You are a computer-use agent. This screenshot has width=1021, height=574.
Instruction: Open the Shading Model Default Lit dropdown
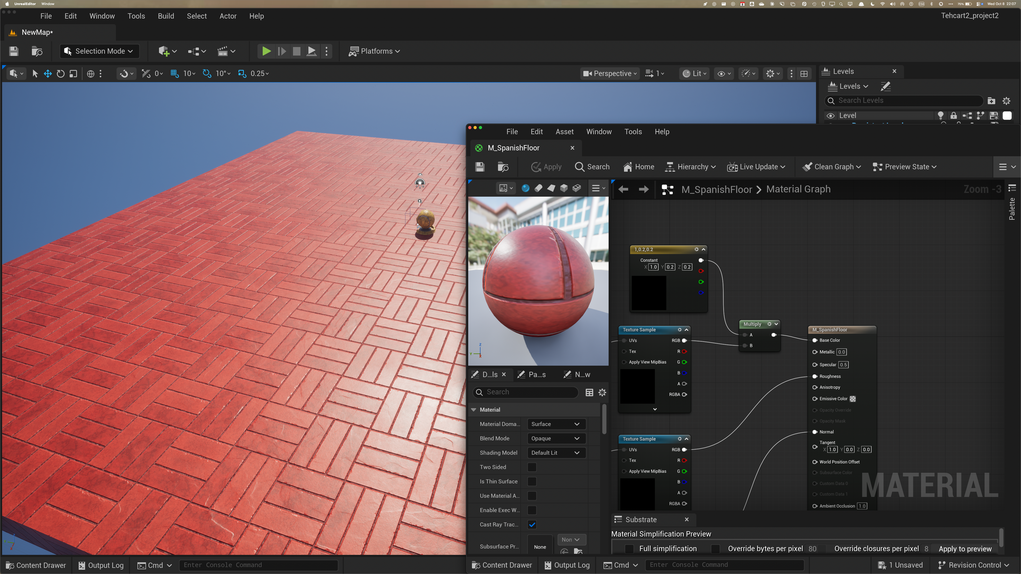(556, 453)
